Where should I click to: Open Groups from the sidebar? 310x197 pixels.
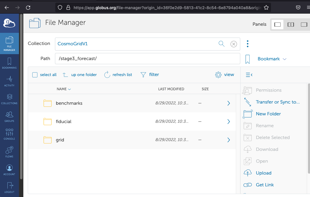coord(9,116)
